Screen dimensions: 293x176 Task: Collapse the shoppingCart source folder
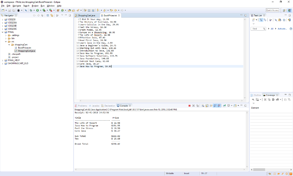tap(9, 45)
